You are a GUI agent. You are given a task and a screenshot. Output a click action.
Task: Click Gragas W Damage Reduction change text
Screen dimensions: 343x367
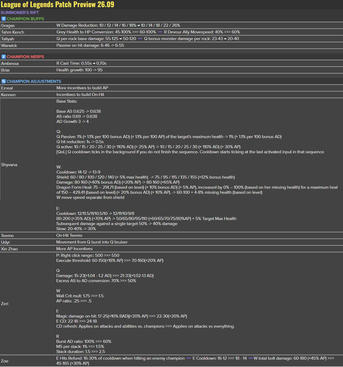point(118,25)
